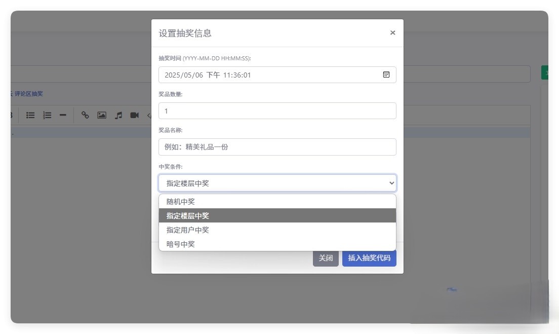This screenshot has height=334, width=559.
Task: Click the 评论区抽奖 link behind dialog
Action: click(x=28, y=93)
